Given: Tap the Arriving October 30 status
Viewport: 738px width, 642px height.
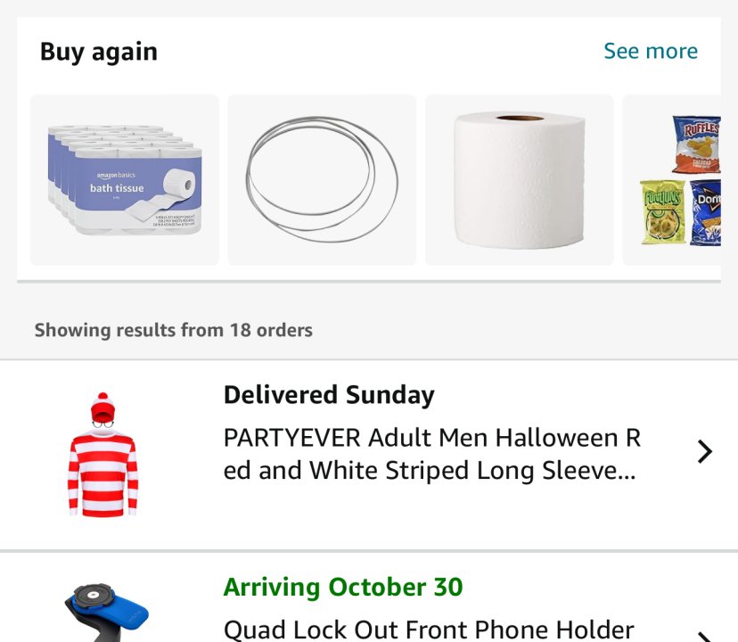Looking at the screenshot, I should point(343,588).
